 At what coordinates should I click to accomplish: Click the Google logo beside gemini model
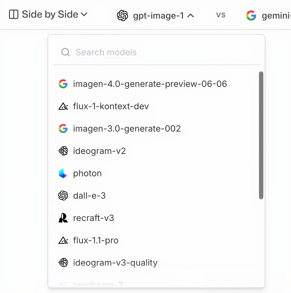click(251, 15)
